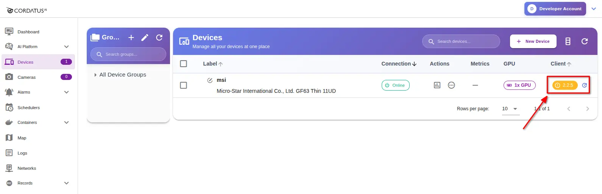
Task: Expand the Records submenu chevron
Action: (x=67, y=183)
